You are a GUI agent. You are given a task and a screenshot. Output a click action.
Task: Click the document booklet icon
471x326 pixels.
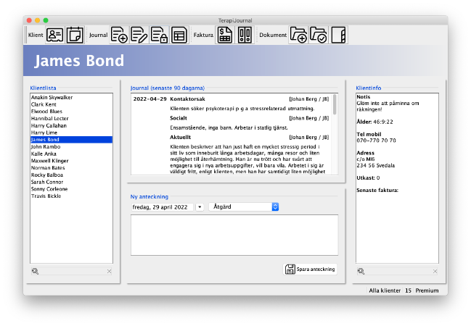[x=338, y=35]
